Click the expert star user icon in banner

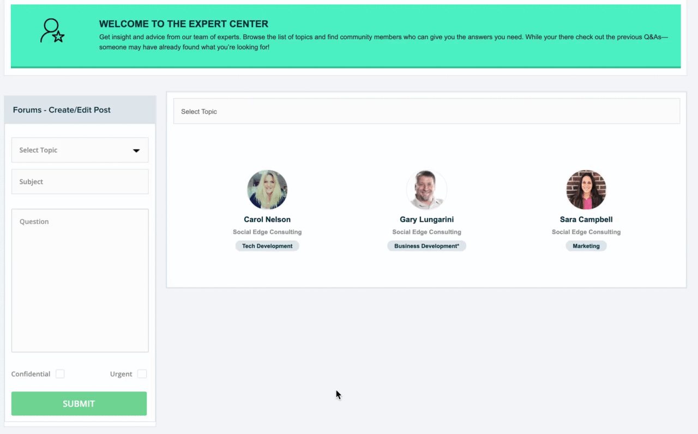click(52, 31)
